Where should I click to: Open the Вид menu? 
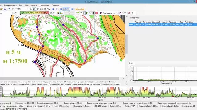coord(21,5)
